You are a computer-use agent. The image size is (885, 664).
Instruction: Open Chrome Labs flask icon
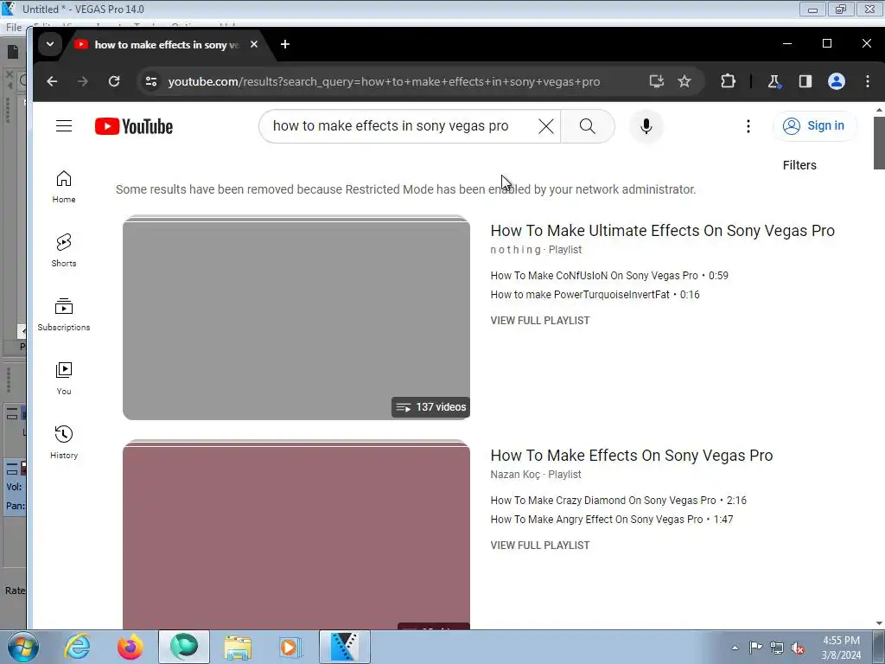[x=774, y=81]
